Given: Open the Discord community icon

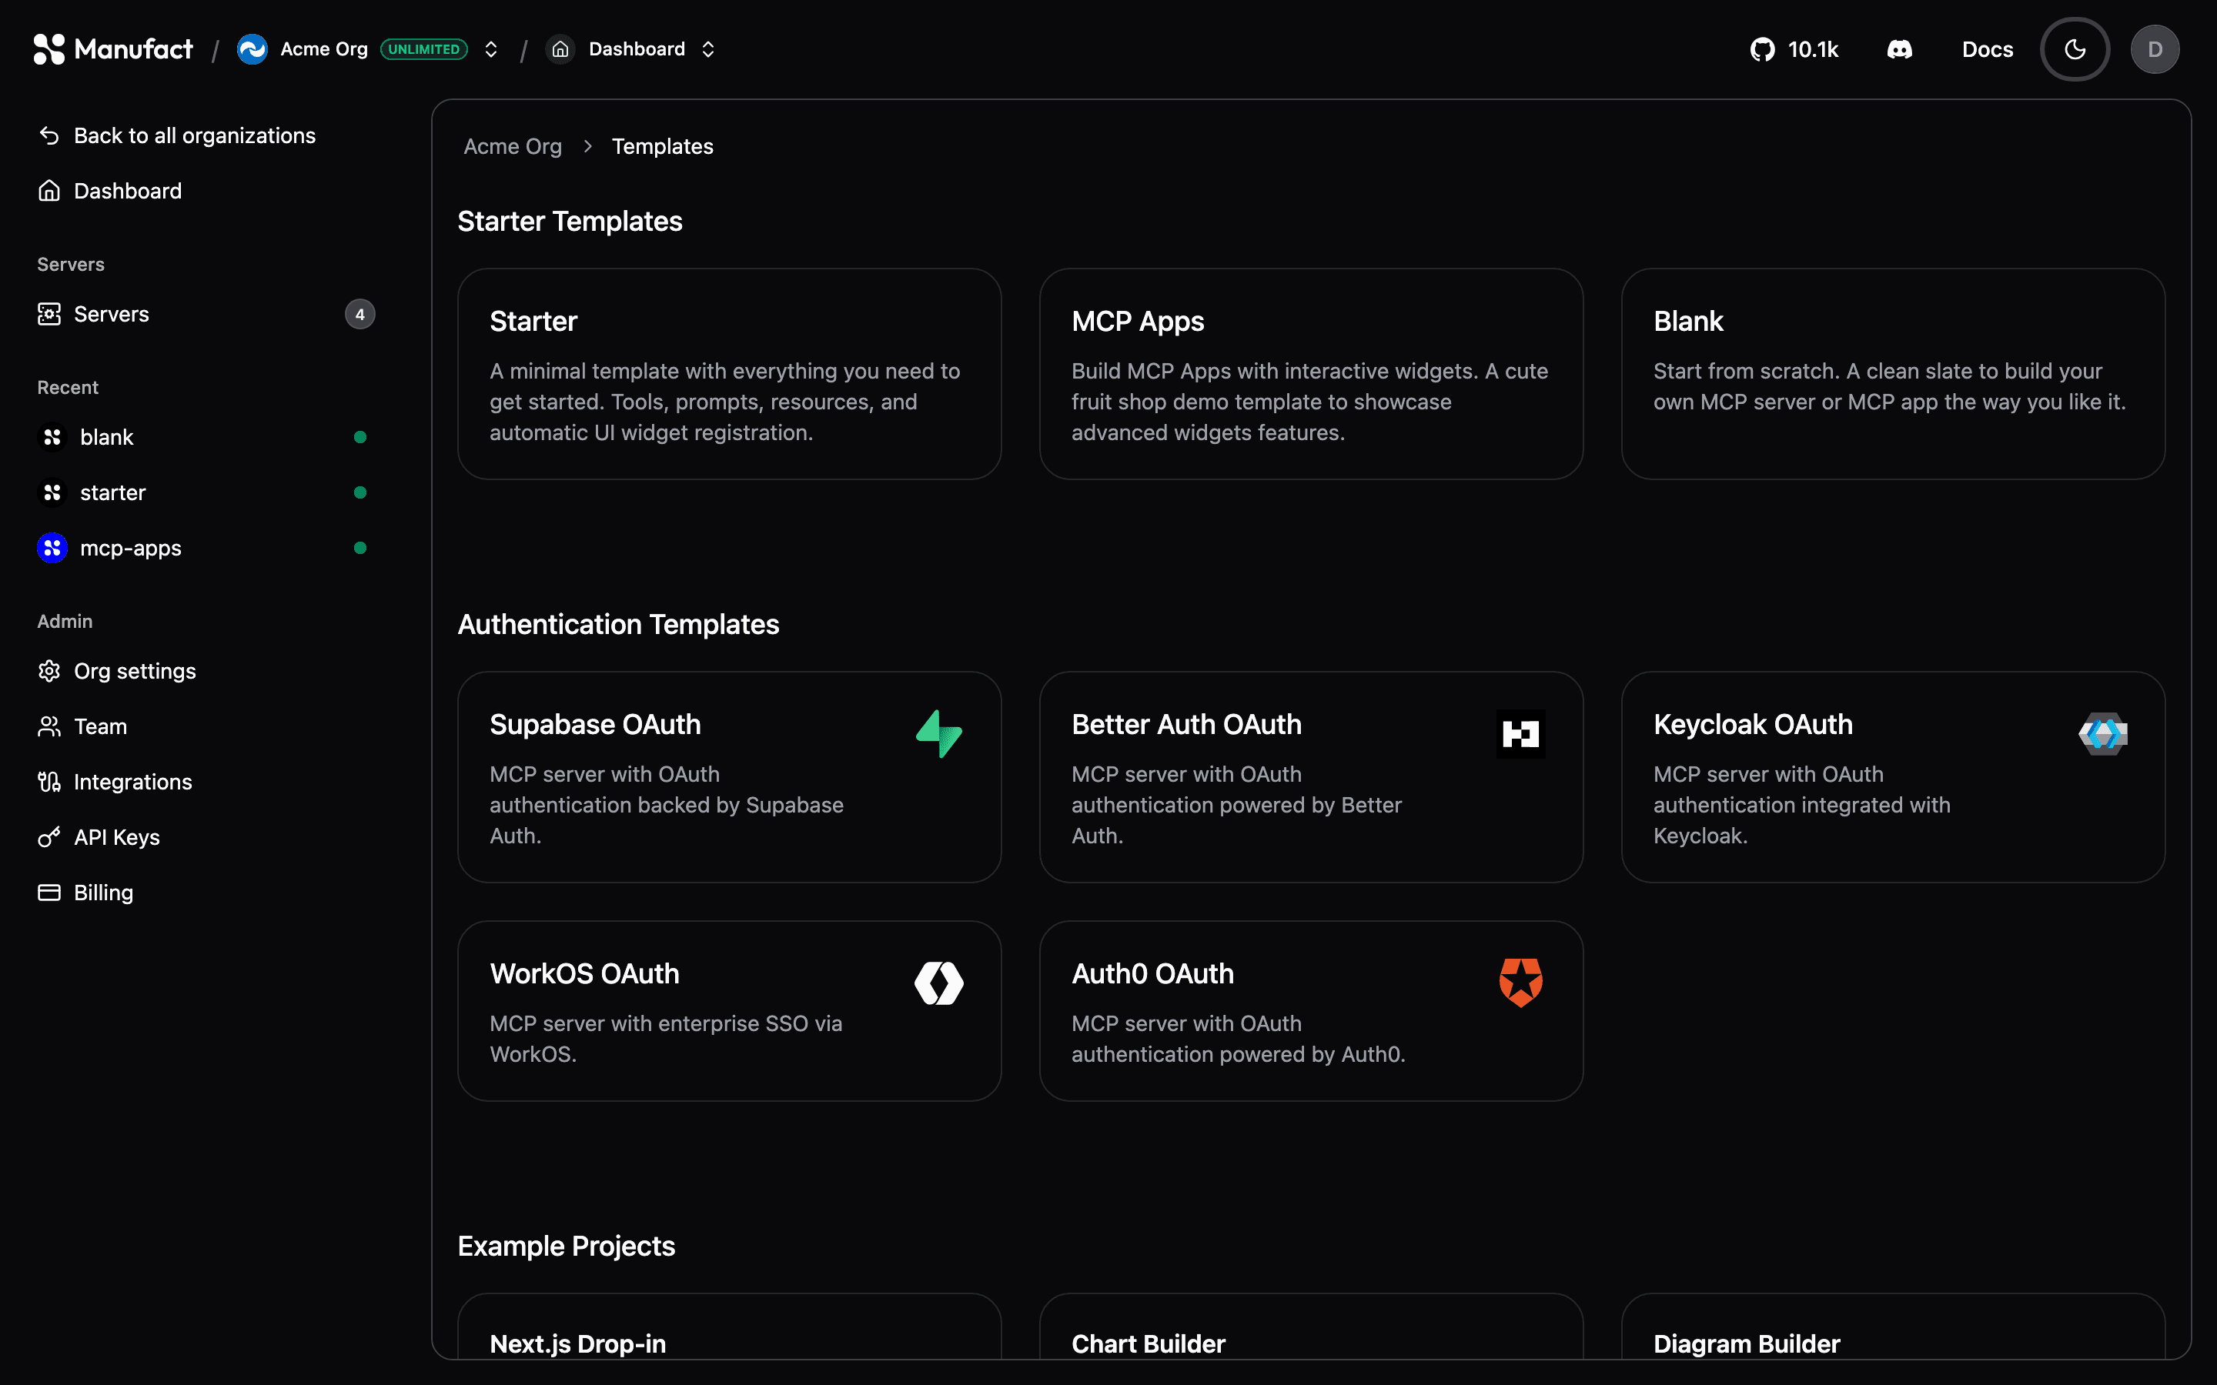Looking at the screenshot, I should coord(1899,49).
